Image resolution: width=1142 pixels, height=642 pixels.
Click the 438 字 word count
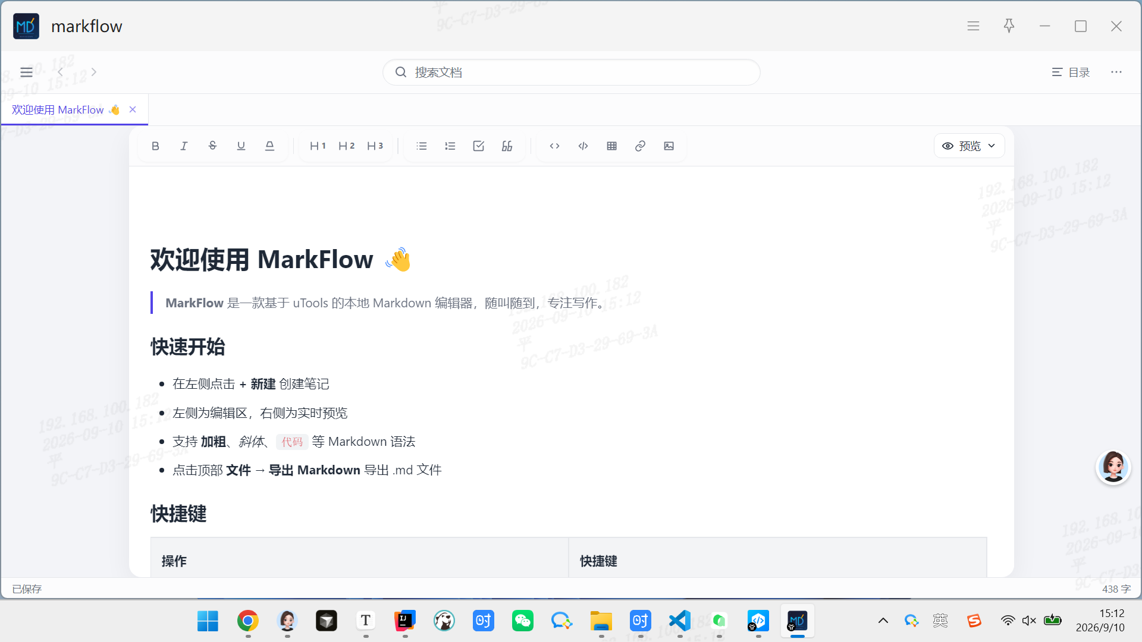1116,589
